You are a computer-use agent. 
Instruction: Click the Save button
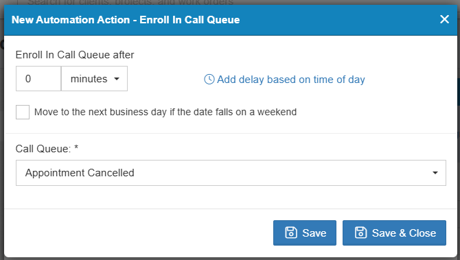(305, 233)
